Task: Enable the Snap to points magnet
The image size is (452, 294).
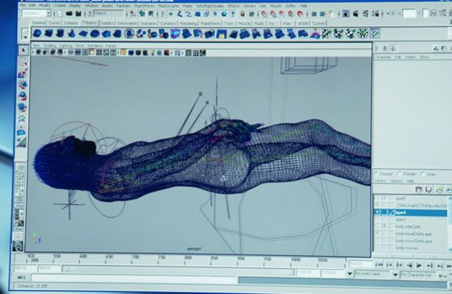Action: point(282,14)
